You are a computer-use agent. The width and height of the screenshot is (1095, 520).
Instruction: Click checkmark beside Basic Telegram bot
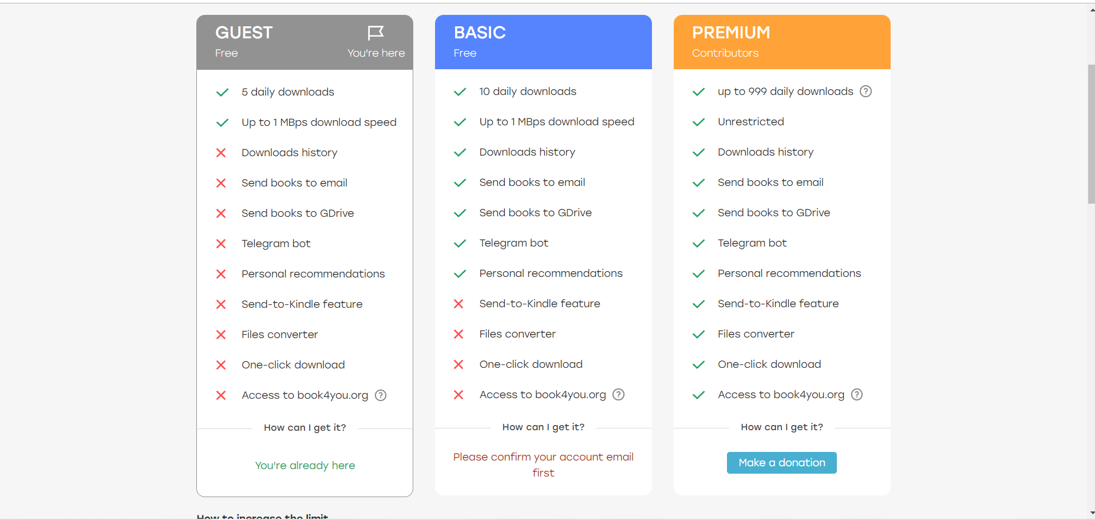point(460,244)
